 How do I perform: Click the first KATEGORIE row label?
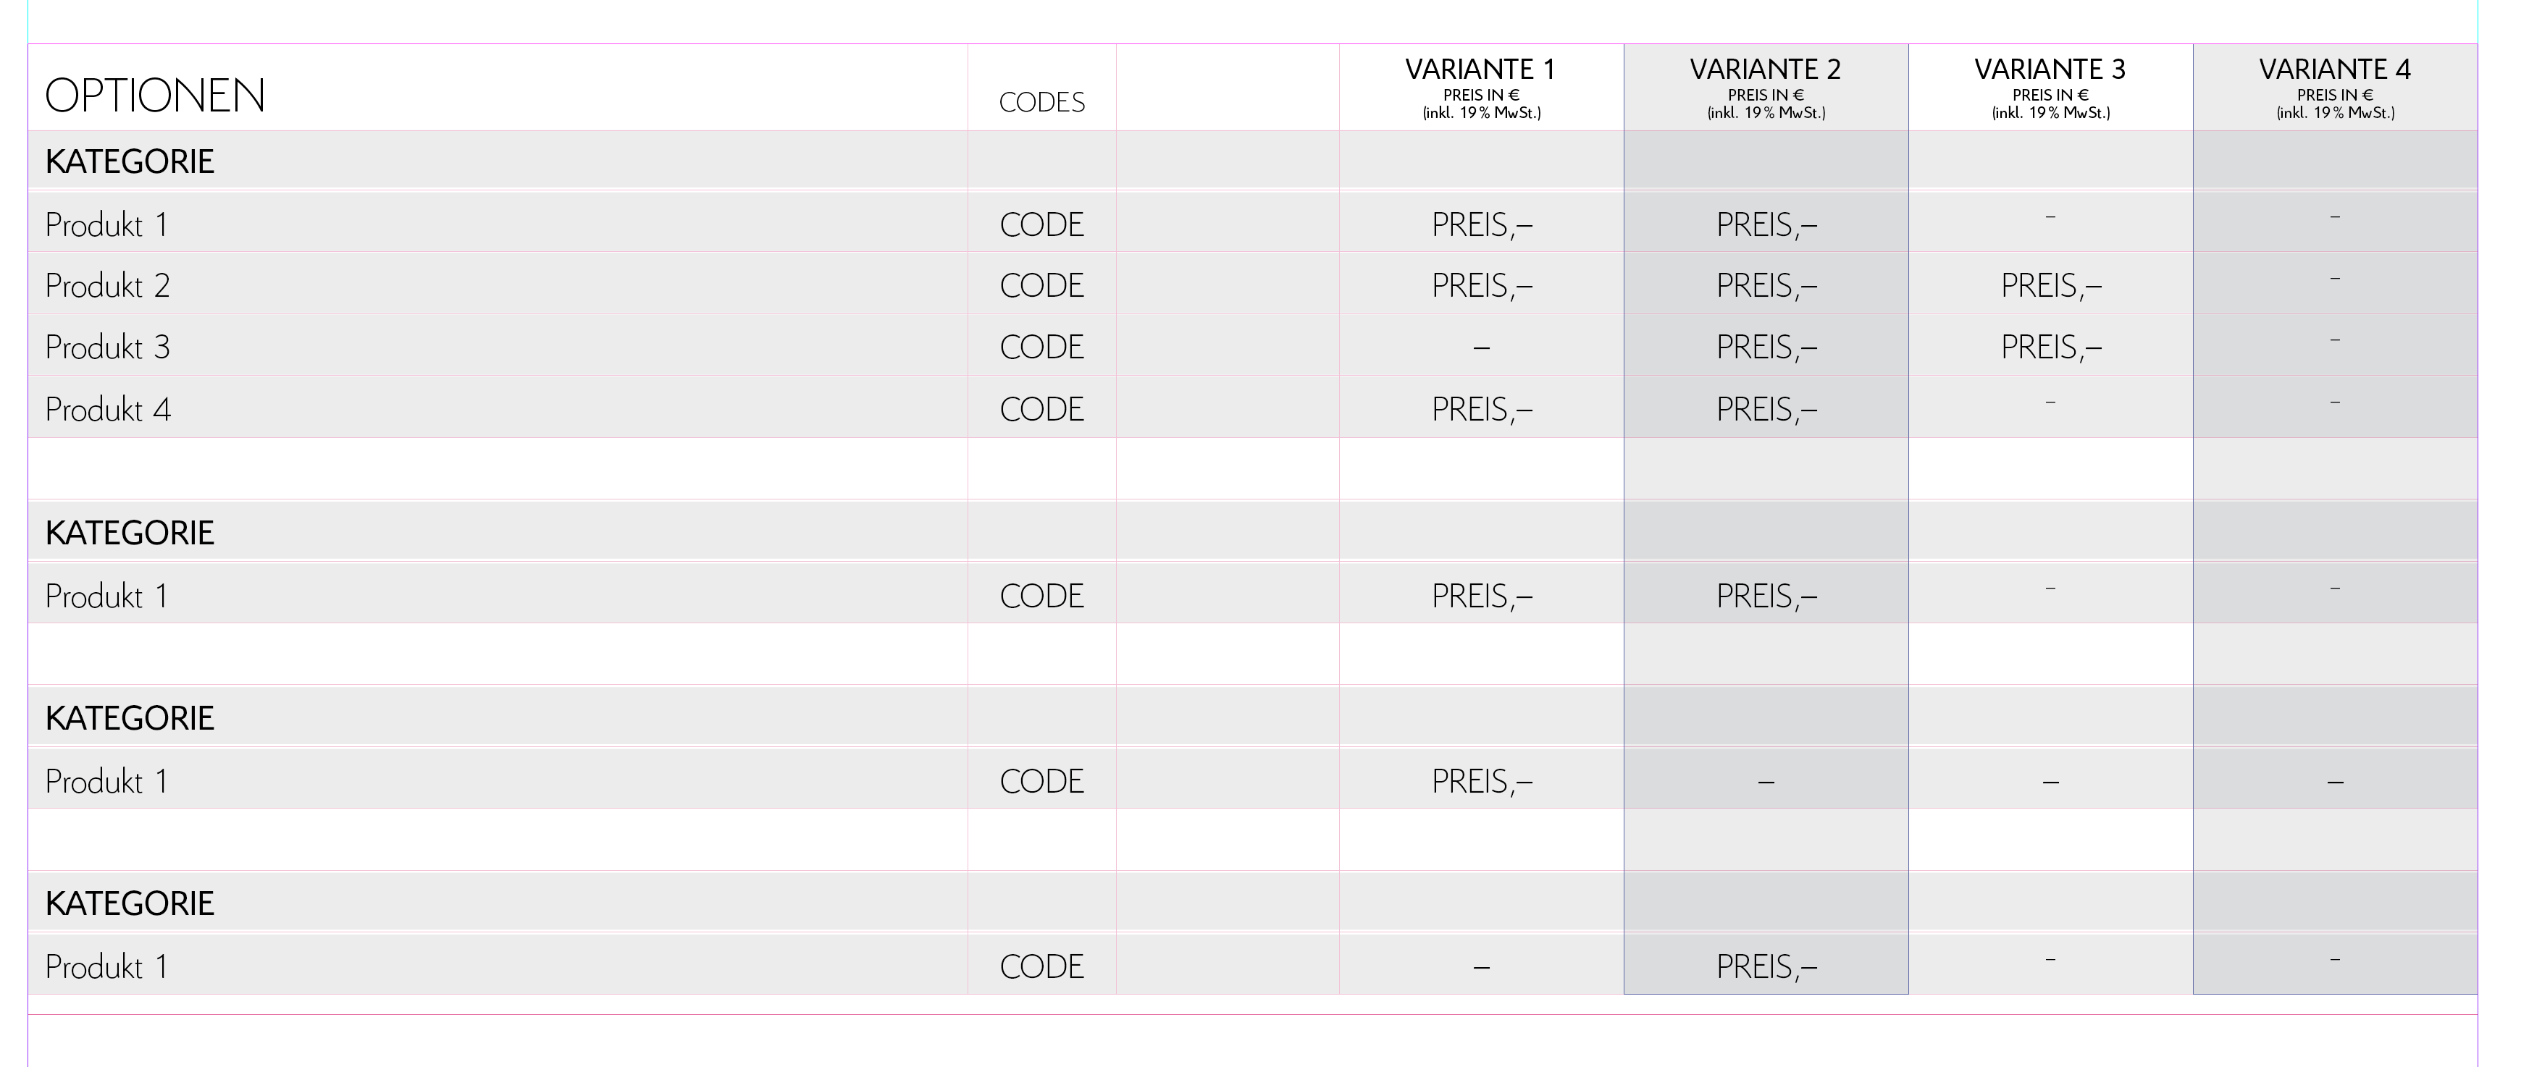tap(130, 161)
